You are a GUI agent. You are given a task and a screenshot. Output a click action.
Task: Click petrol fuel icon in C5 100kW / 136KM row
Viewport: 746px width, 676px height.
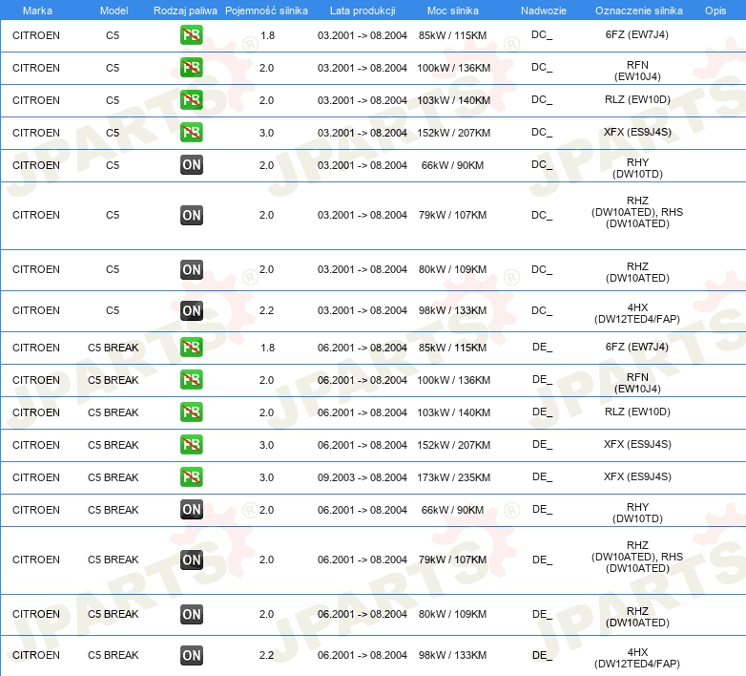tap(191, 68)
